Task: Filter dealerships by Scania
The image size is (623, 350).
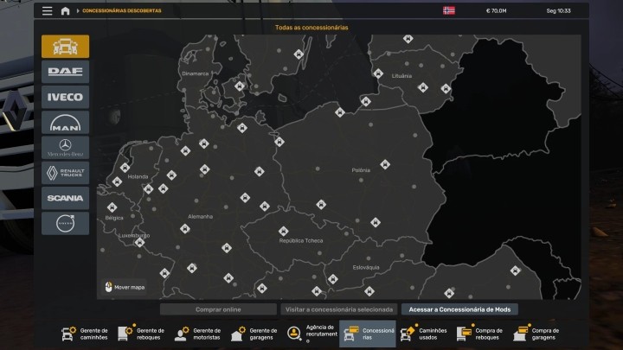Action: point(65,198)
